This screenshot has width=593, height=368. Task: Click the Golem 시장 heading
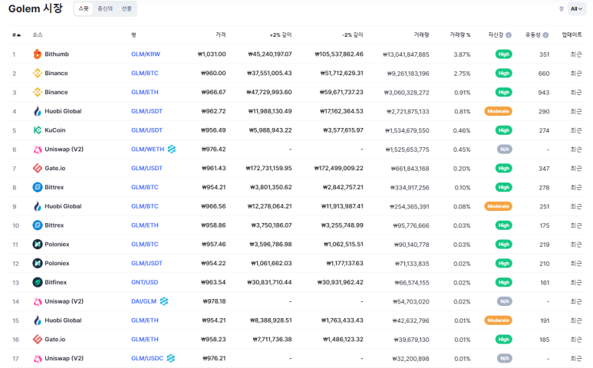click(x=35, y=8)
